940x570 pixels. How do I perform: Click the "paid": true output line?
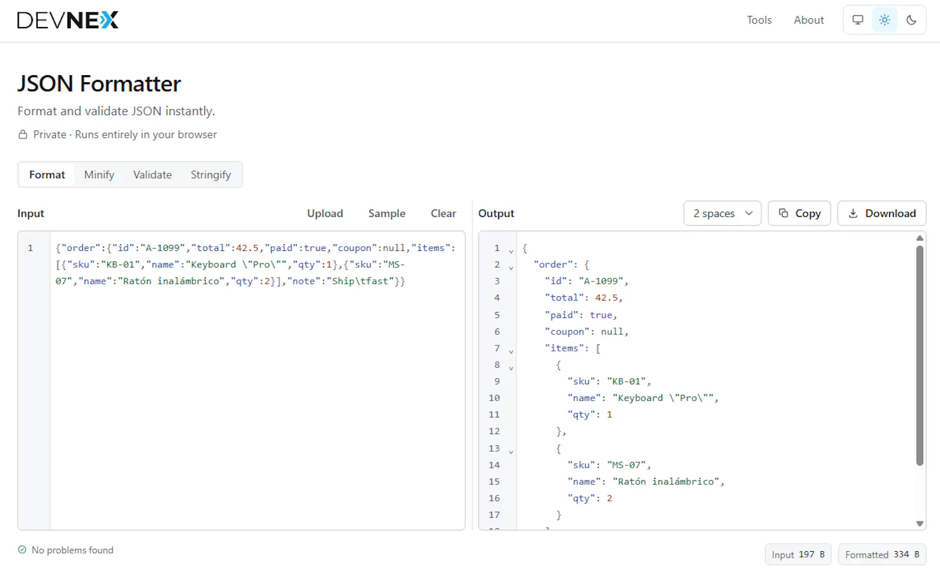point(580,315)
